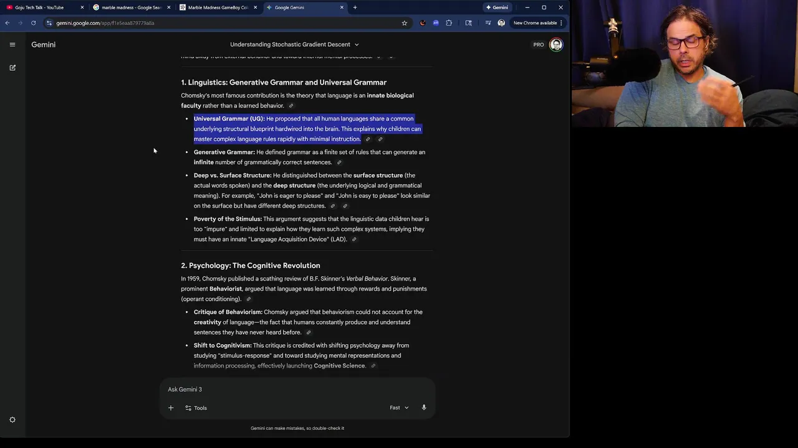View site information icon in address bar
Viewport: 798px width, 448px height.
click(49, 23)
